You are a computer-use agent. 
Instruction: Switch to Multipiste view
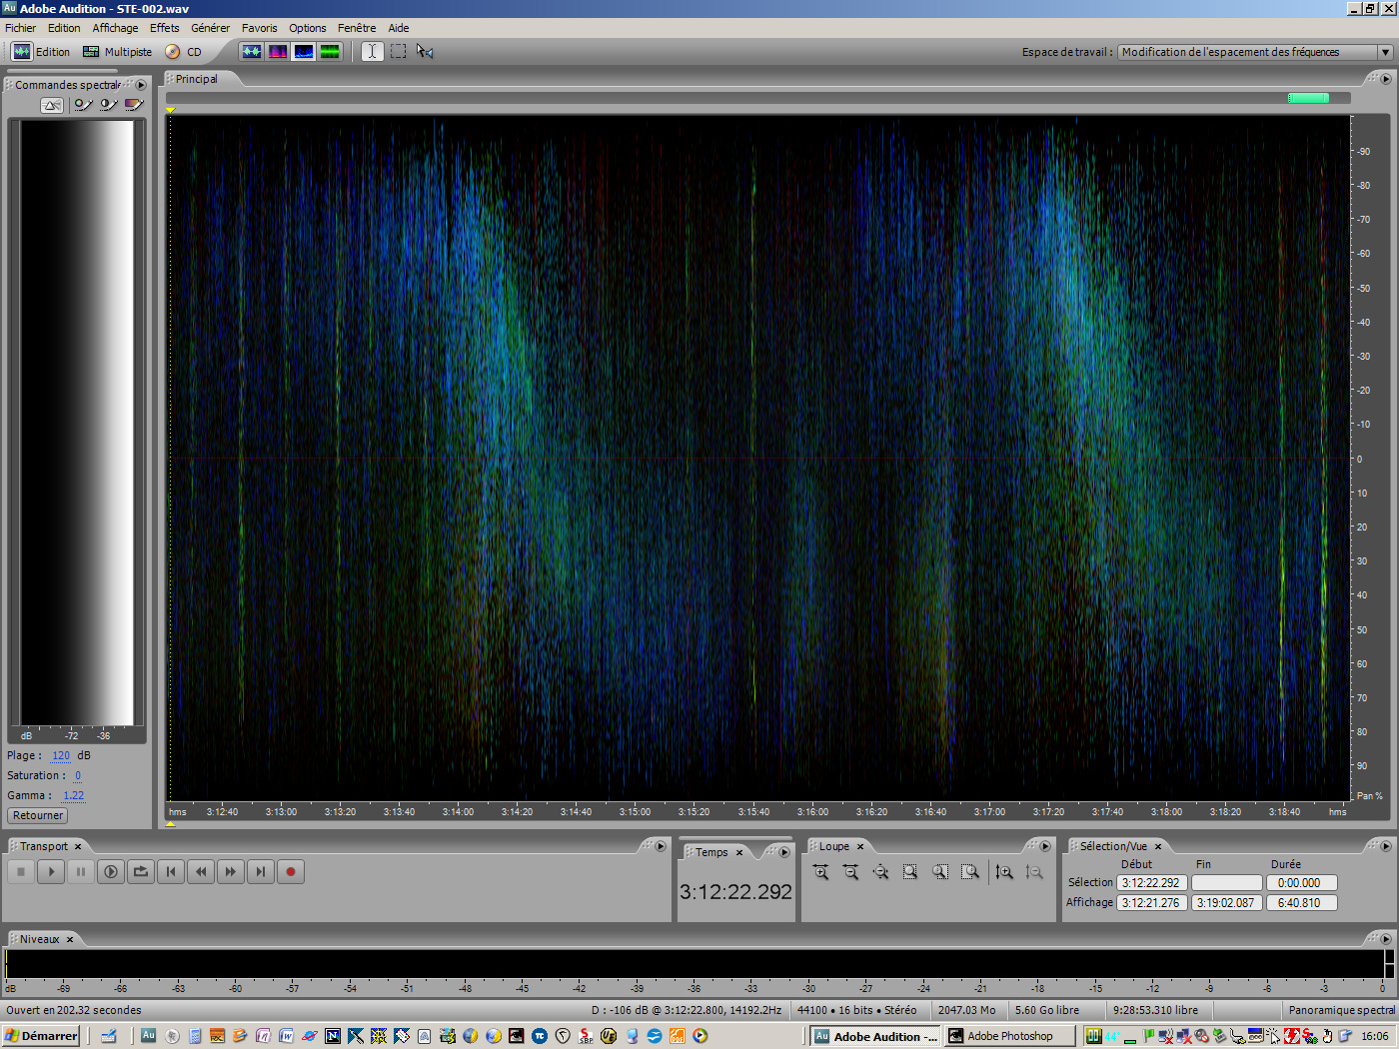[118, 52]
